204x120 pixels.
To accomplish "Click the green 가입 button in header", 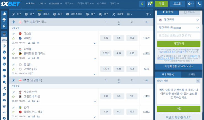I will point(161,4).
